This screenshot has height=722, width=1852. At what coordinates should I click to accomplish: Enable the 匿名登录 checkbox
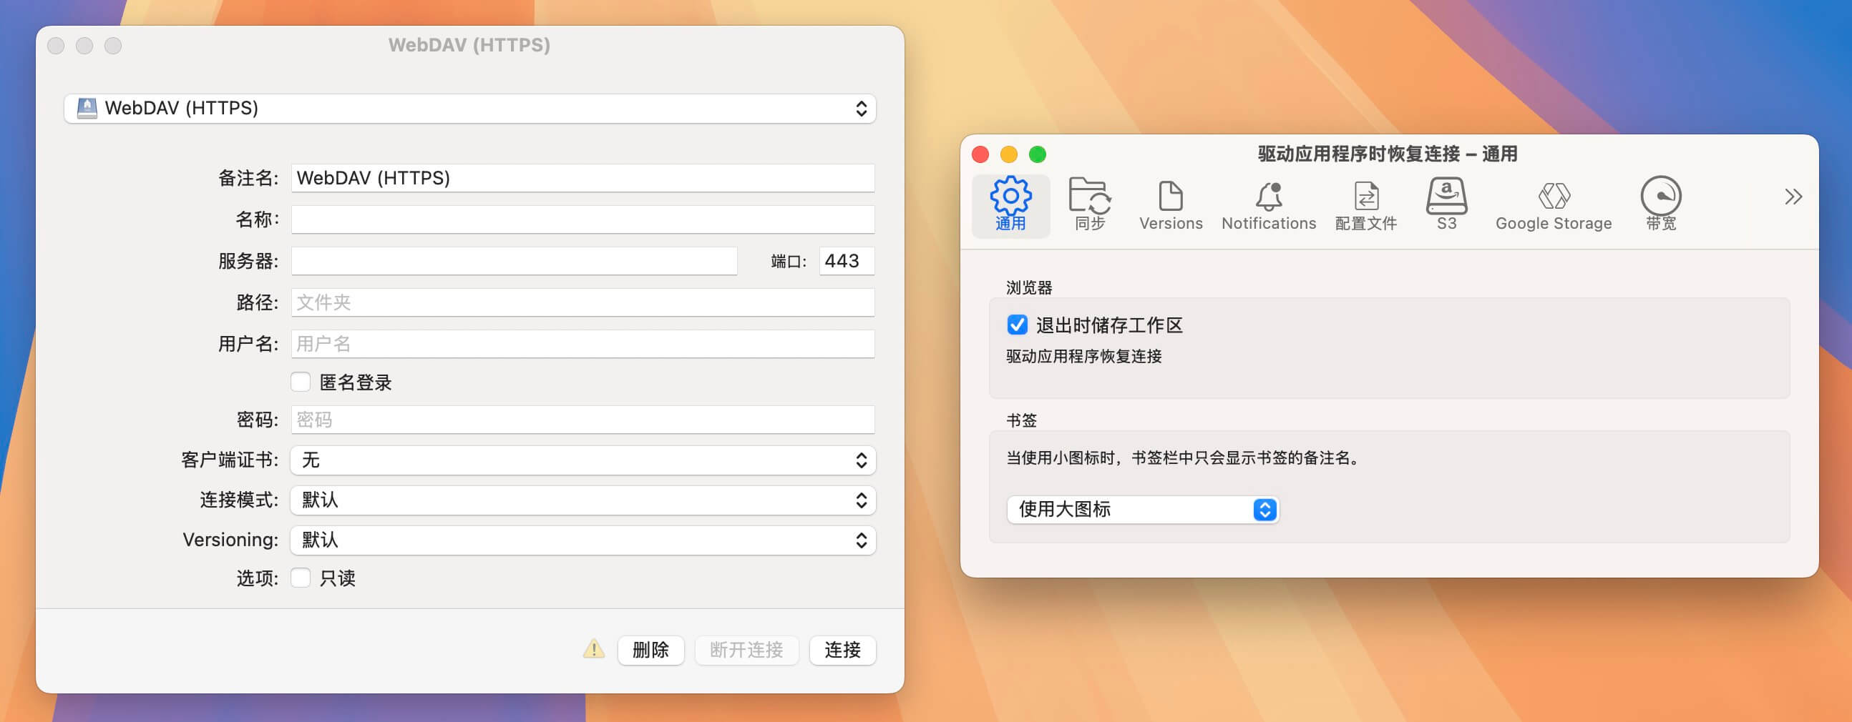pyautogui.click(x=301, y=382)
